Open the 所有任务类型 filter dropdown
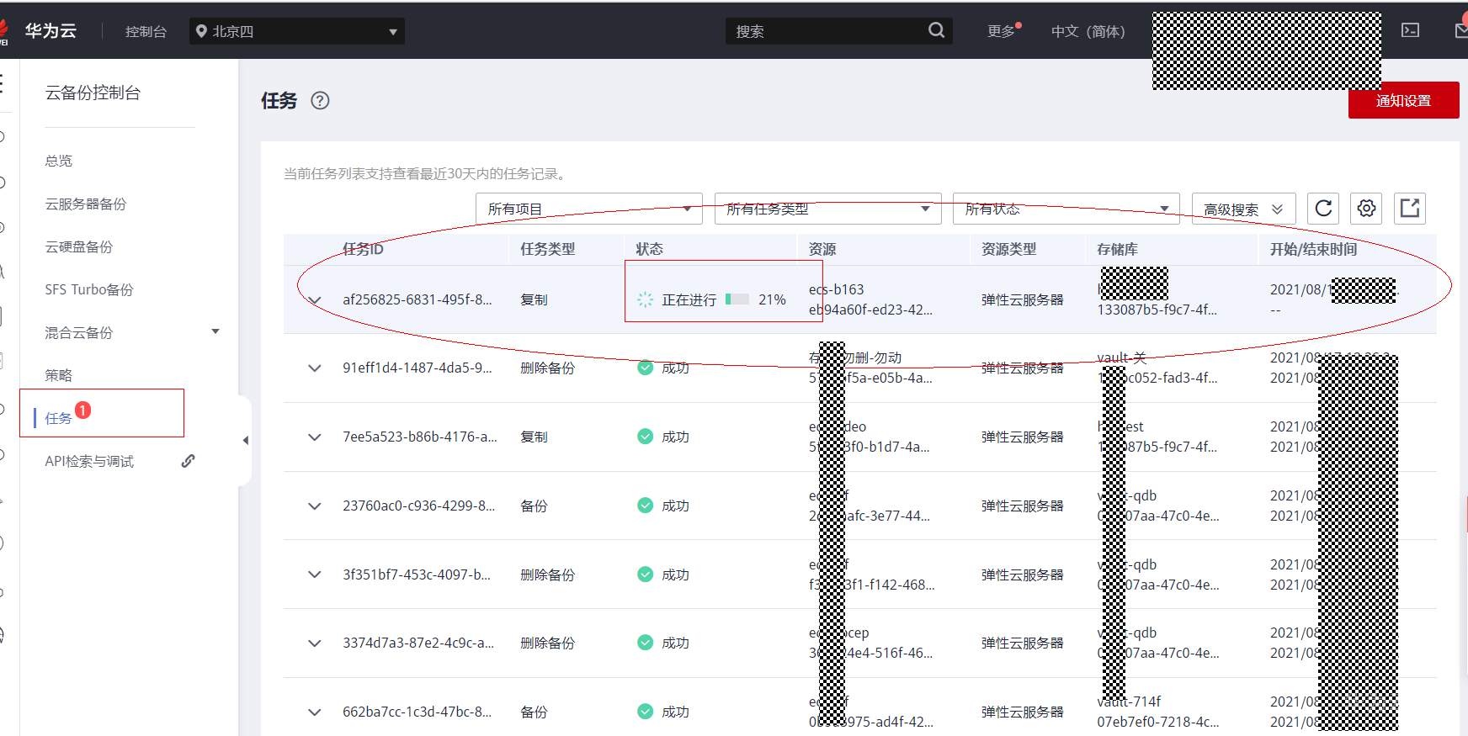This screenshot has height=736, width=1468. 827,209
